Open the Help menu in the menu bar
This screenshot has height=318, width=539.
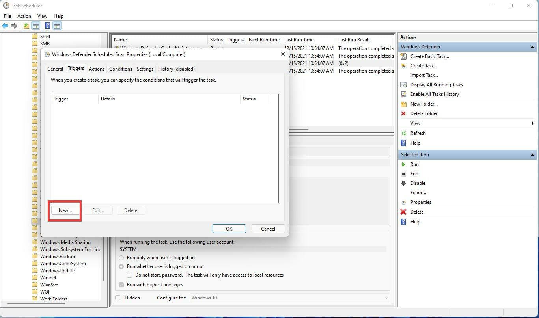(x=58, y=16)
